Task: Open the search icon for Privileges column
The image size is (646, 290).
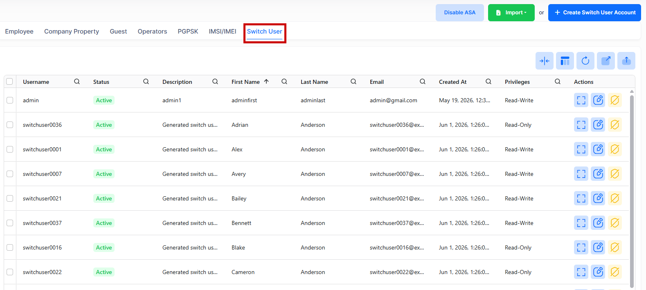Action: (x=558, y=81)
